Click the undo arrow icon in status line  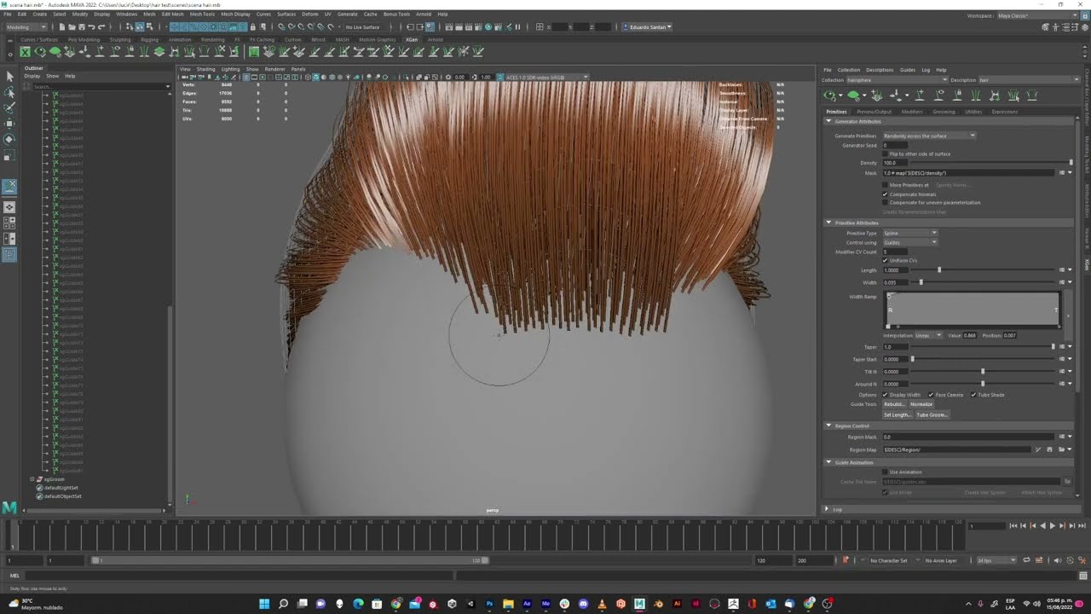(x=92, y=27)
